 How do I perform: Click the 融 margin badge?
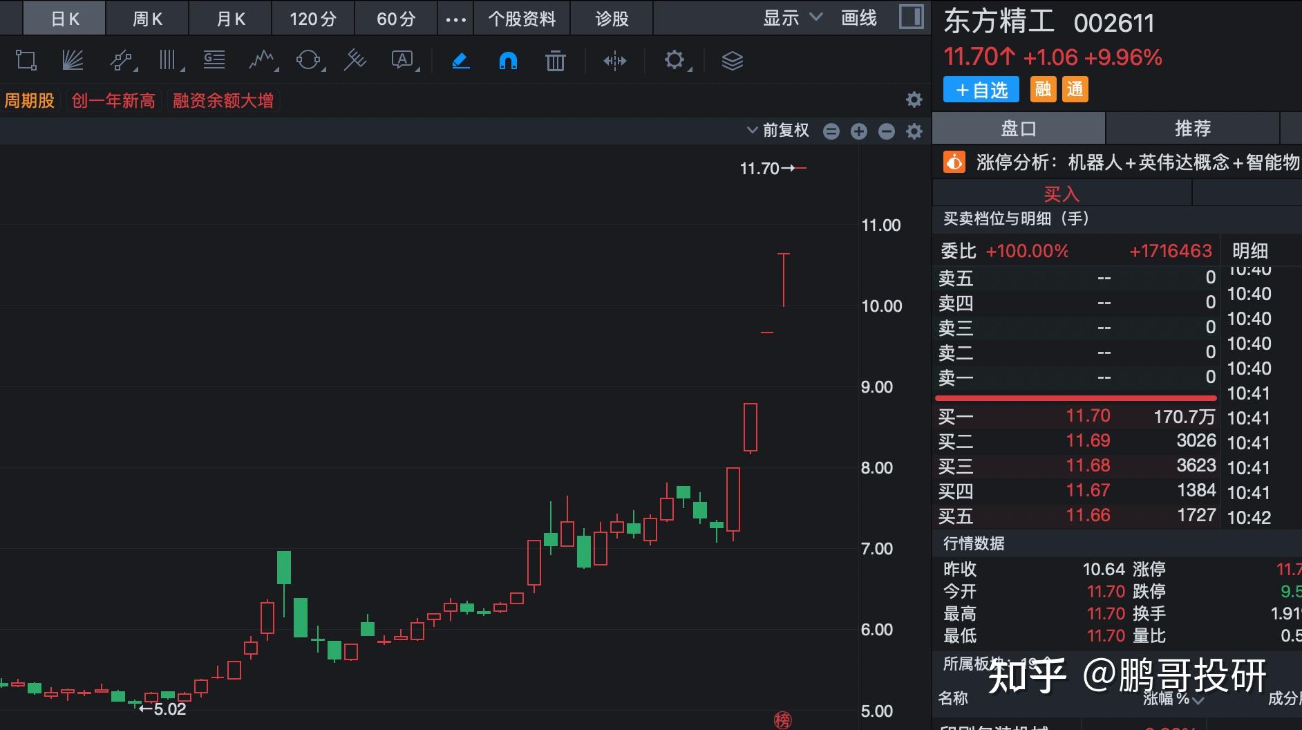click(x=1044, y=90)
